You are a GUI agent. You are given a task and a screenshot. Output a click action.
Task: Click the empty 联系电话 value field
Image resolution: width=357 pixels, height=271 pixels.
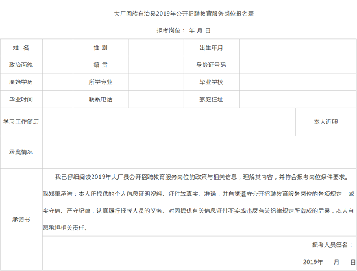pyautogui.click(x=156, y=99)
